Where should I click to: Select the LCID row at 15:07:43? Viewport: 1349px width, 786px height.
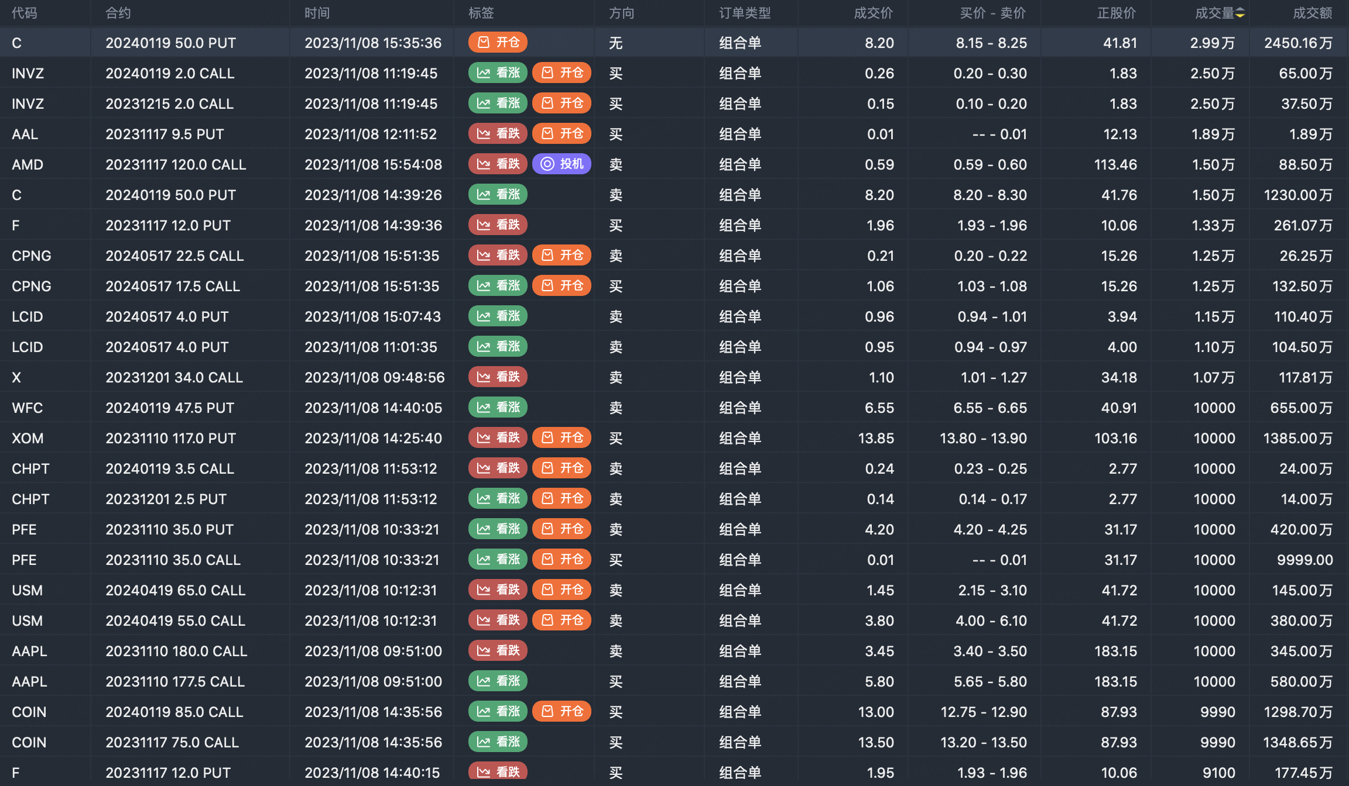pyautogui.click(x=372, y=316)
